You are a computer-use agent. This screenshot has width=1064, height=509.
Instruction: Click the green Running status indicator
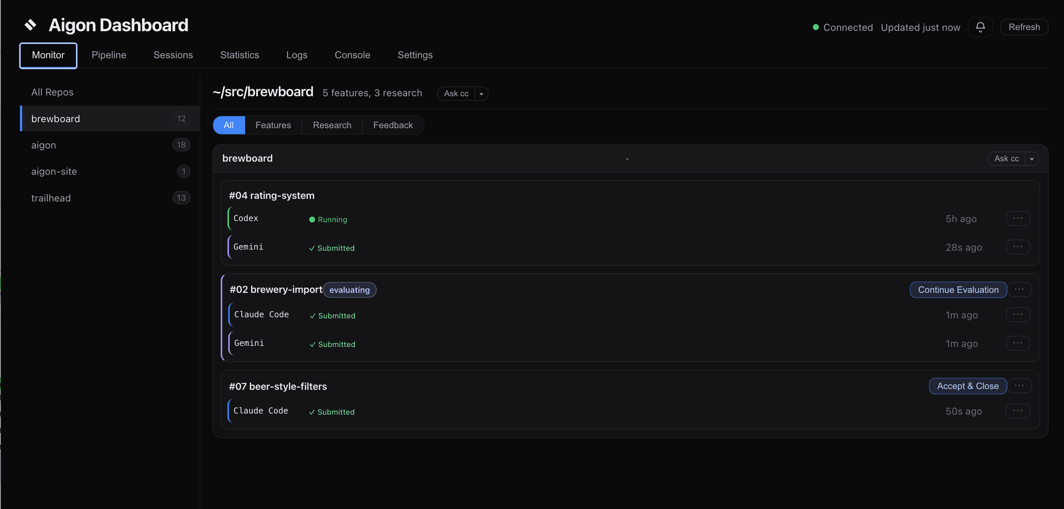coord(312,220)
